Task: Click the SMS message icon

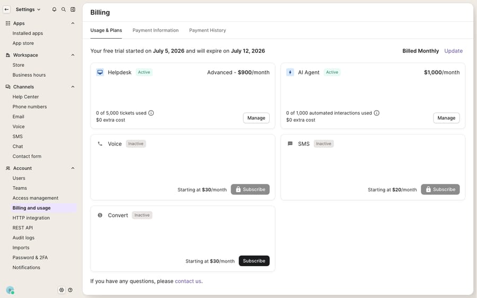Action: tap(290, 143)
